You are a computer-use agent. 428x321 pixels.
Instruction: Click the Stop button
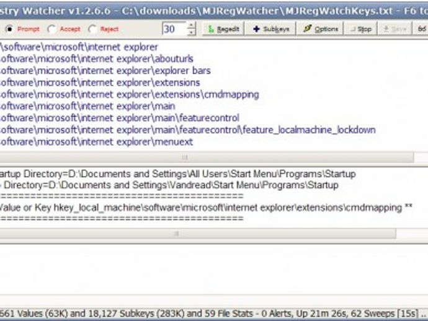click(360, 29)
